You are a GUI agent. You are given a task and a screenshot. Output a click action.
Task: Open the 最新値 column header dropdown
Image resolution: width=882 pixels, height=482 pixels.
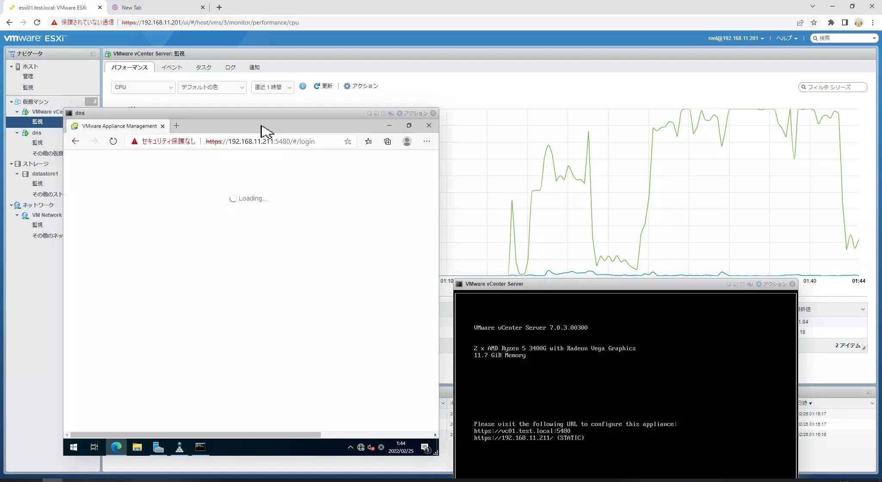point(863,309)
